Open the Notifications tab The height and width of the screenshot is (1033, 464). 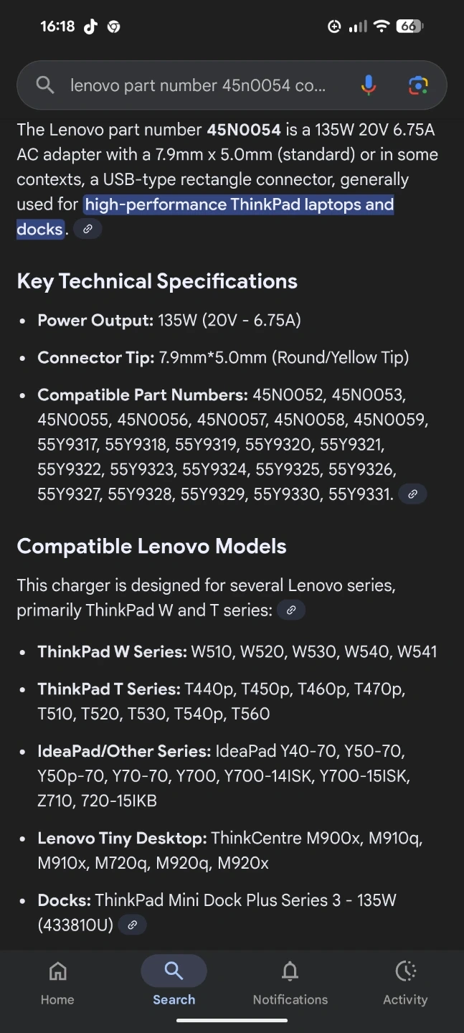tap(290, 983)
